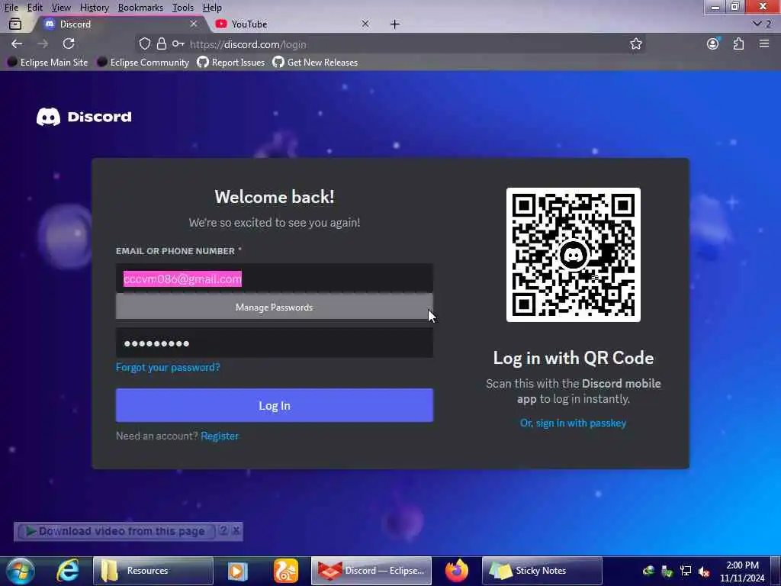This screenshot has width=781, height=586.
Task: Dismiss the download video bar
Action: click(x=236, y=531)
